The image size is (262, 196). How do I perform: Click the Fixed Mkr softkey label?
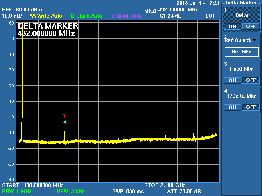(x=242, y=69)
